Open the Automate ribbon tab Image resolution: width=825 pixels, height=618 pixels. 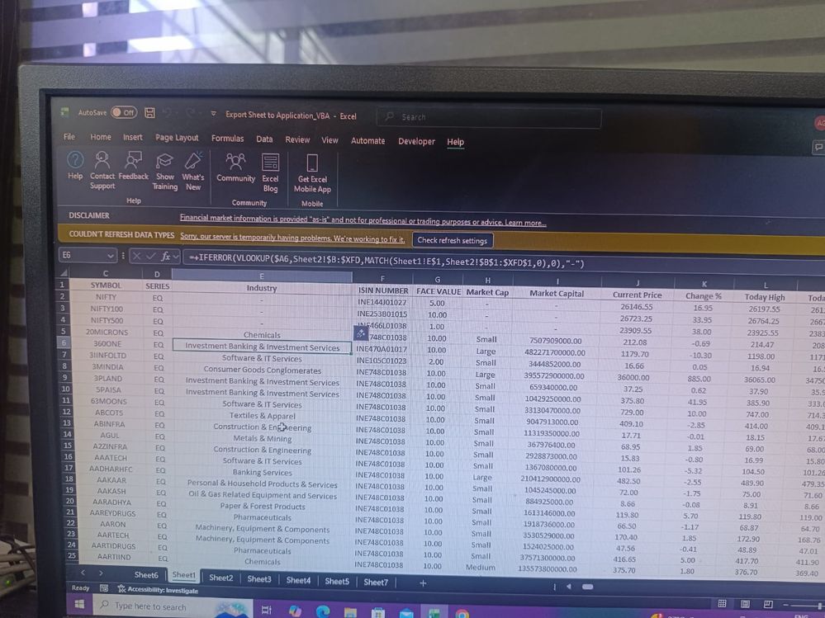(x=367, y=141)
